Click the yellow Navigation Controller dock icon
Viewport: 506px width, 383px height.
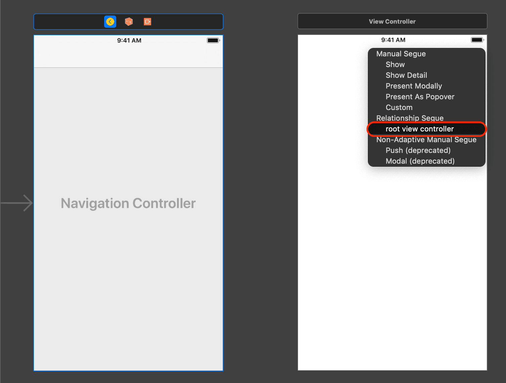(110, 22)
